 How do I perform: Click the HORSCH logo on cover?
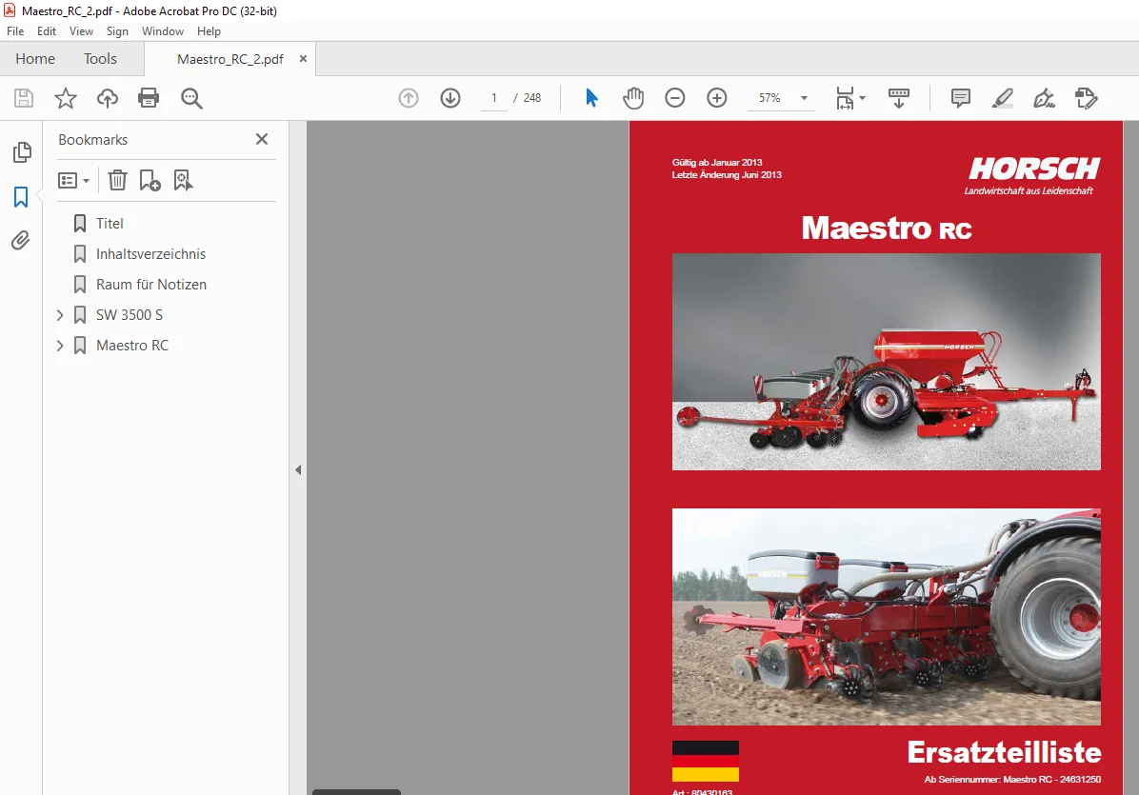tap(1033, 169)
